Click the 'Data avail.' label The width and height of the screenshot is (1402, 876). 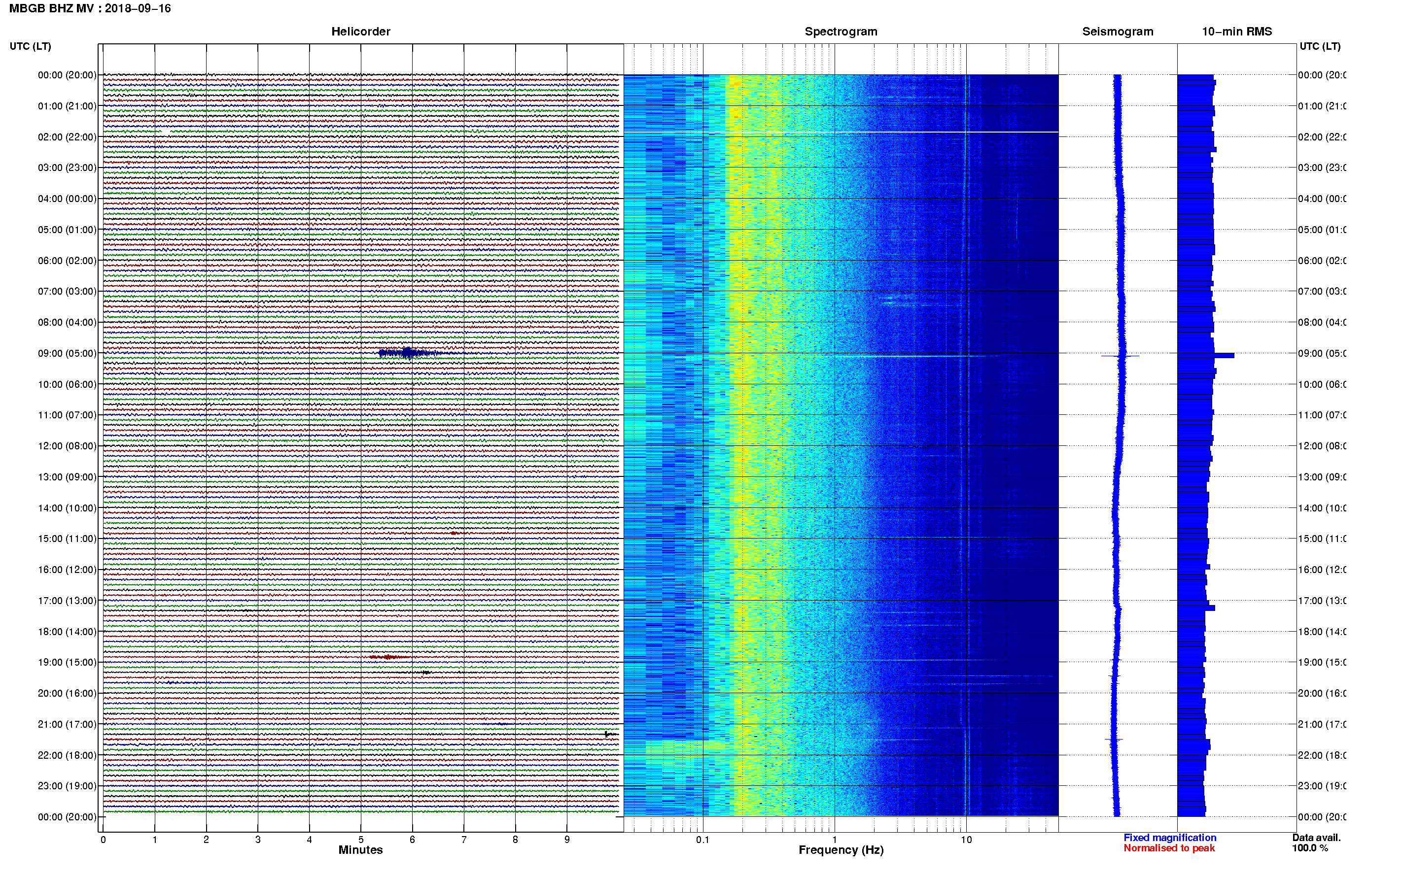pos(1316,838)
